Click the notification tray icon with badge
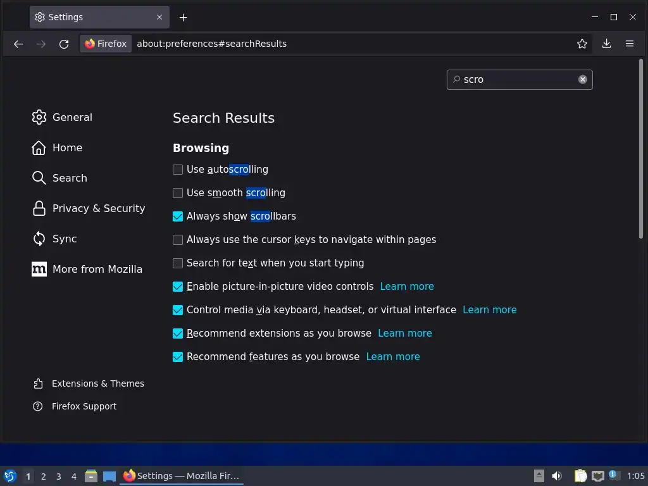Image resolution: width=648 pixels, height=486 pixels. point(614,475)
